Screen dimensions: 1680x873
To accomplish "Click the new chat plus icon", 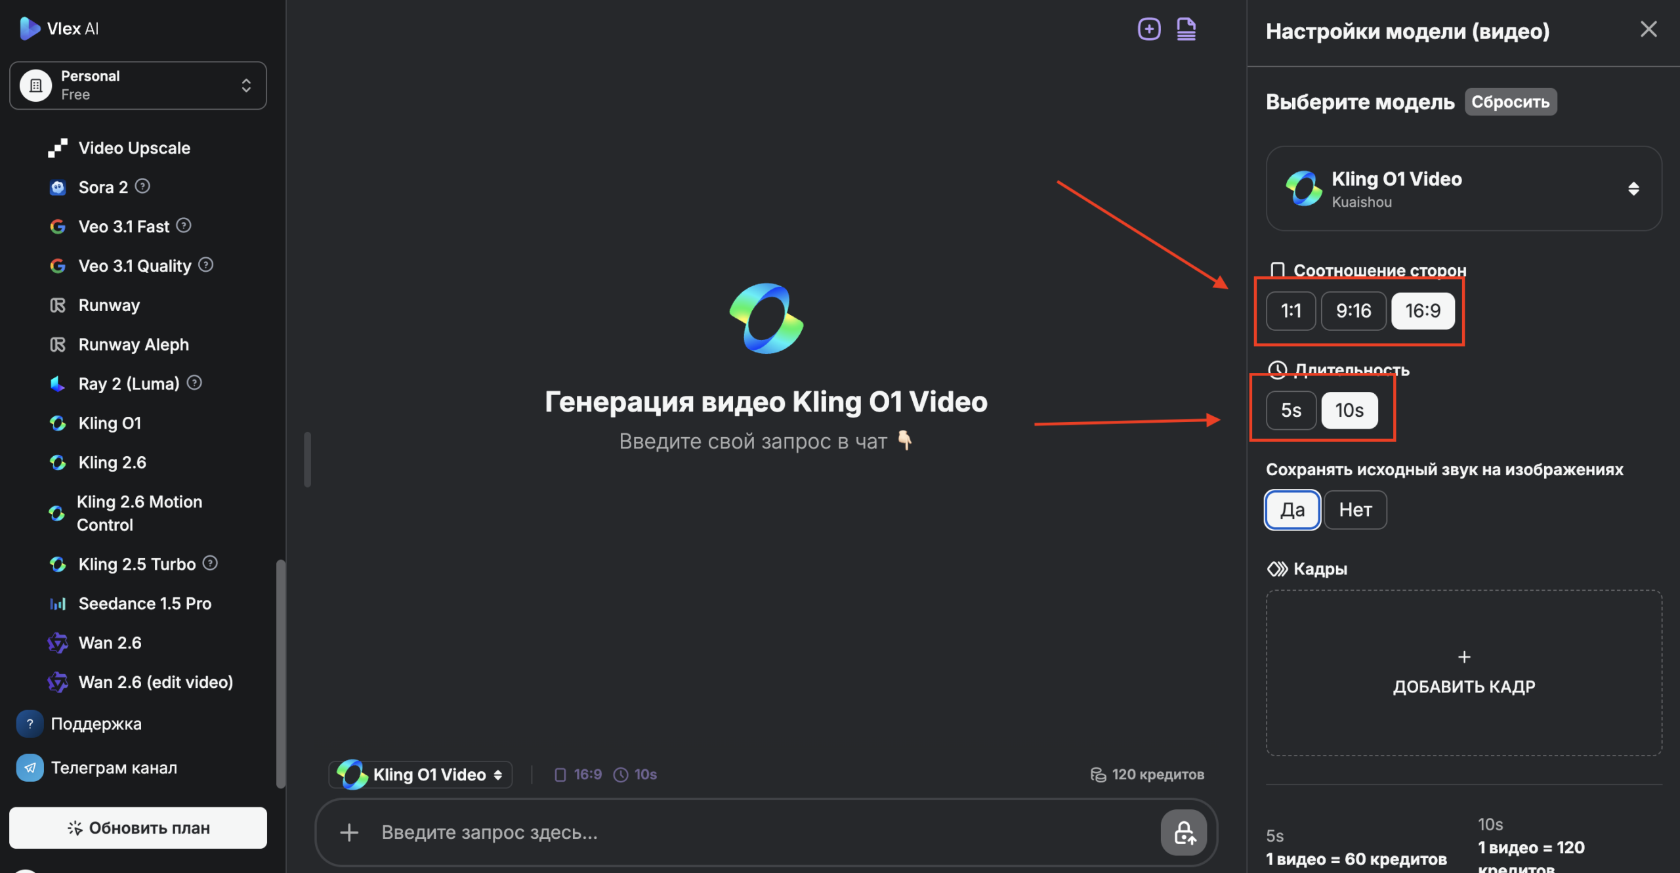I will (x=1148, y=29).
